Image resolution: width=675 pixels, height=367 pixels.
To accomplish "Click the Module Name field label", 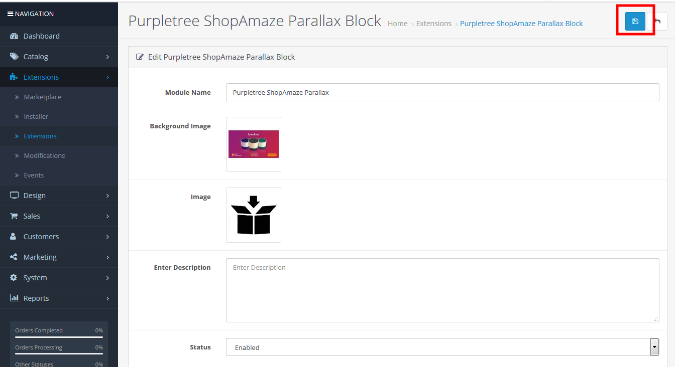I will pos(188,92).
